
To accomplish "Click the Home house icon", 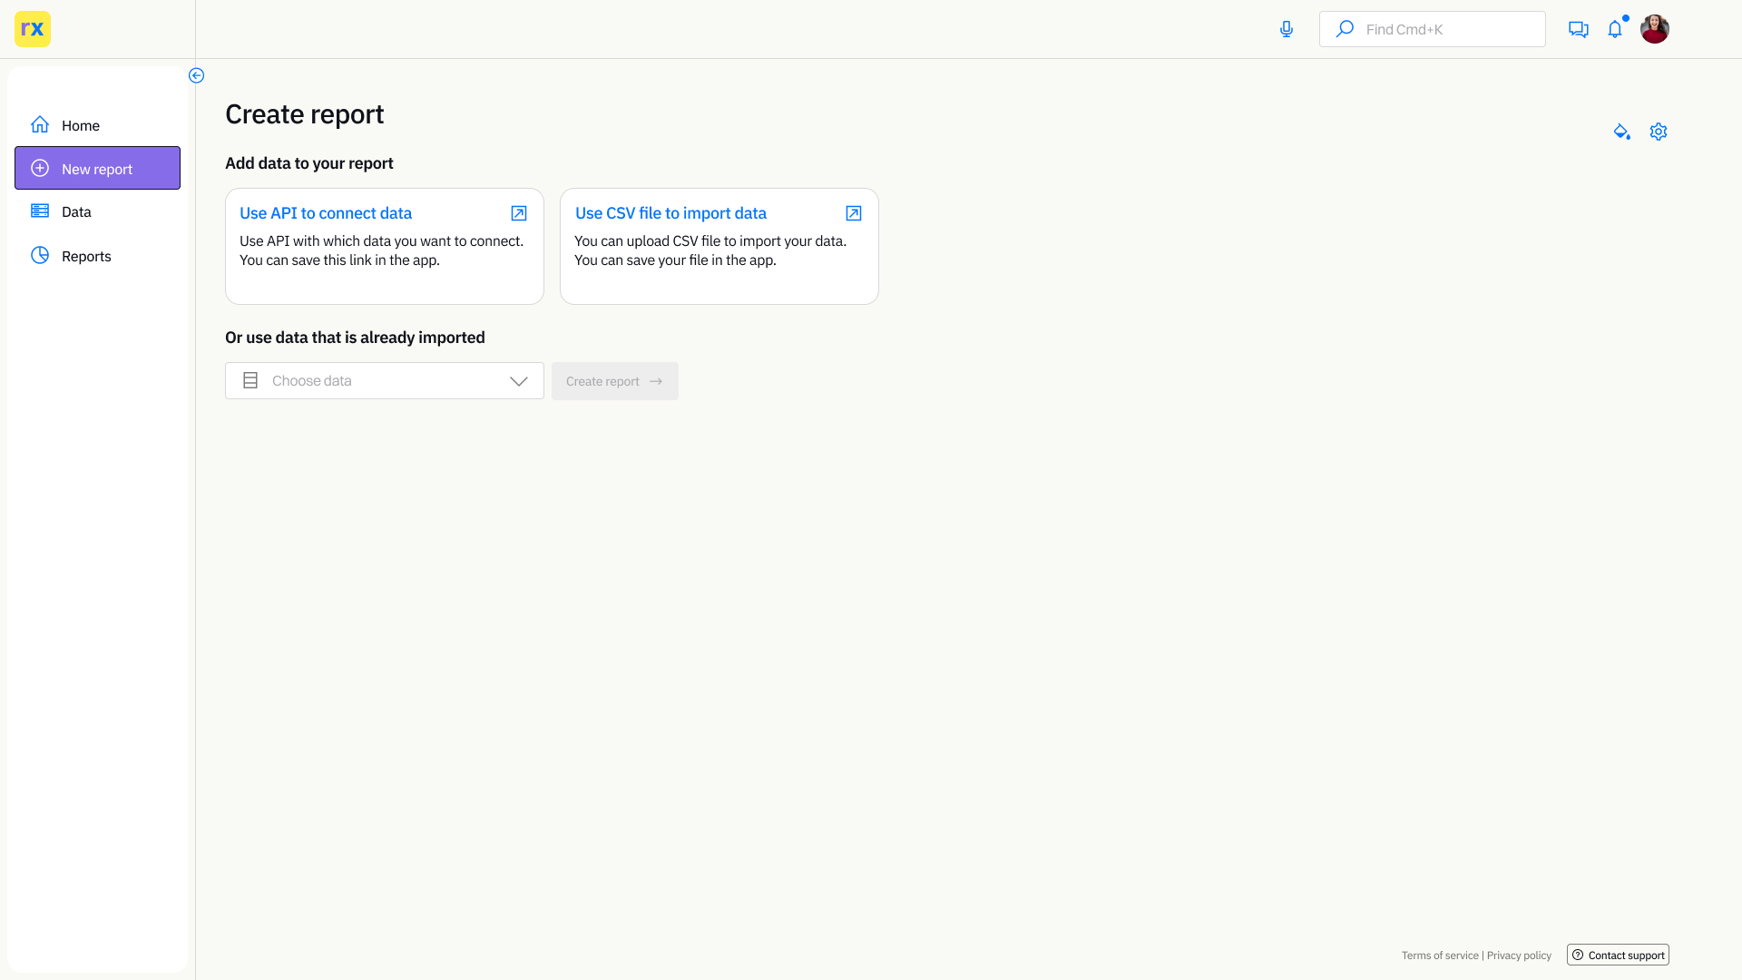I will pyautogui.click(x=40, y=124).
